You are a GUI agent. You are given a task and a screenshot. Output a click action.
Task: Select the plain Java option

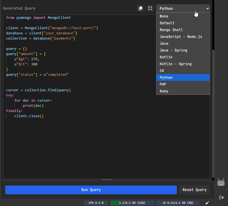pos(183,44)
